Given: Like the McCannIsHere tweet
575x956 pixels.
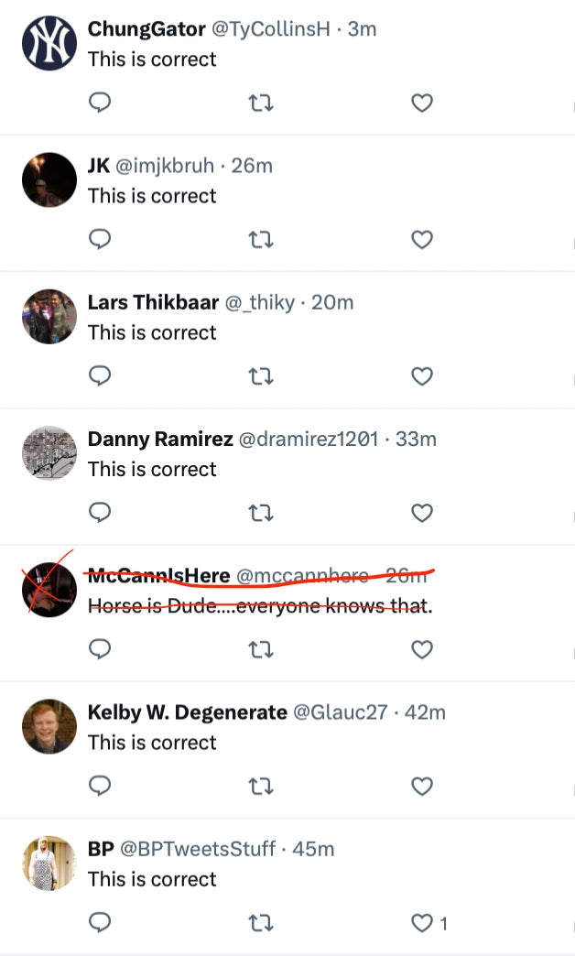Looking at the screenshot, I should 421,649.
